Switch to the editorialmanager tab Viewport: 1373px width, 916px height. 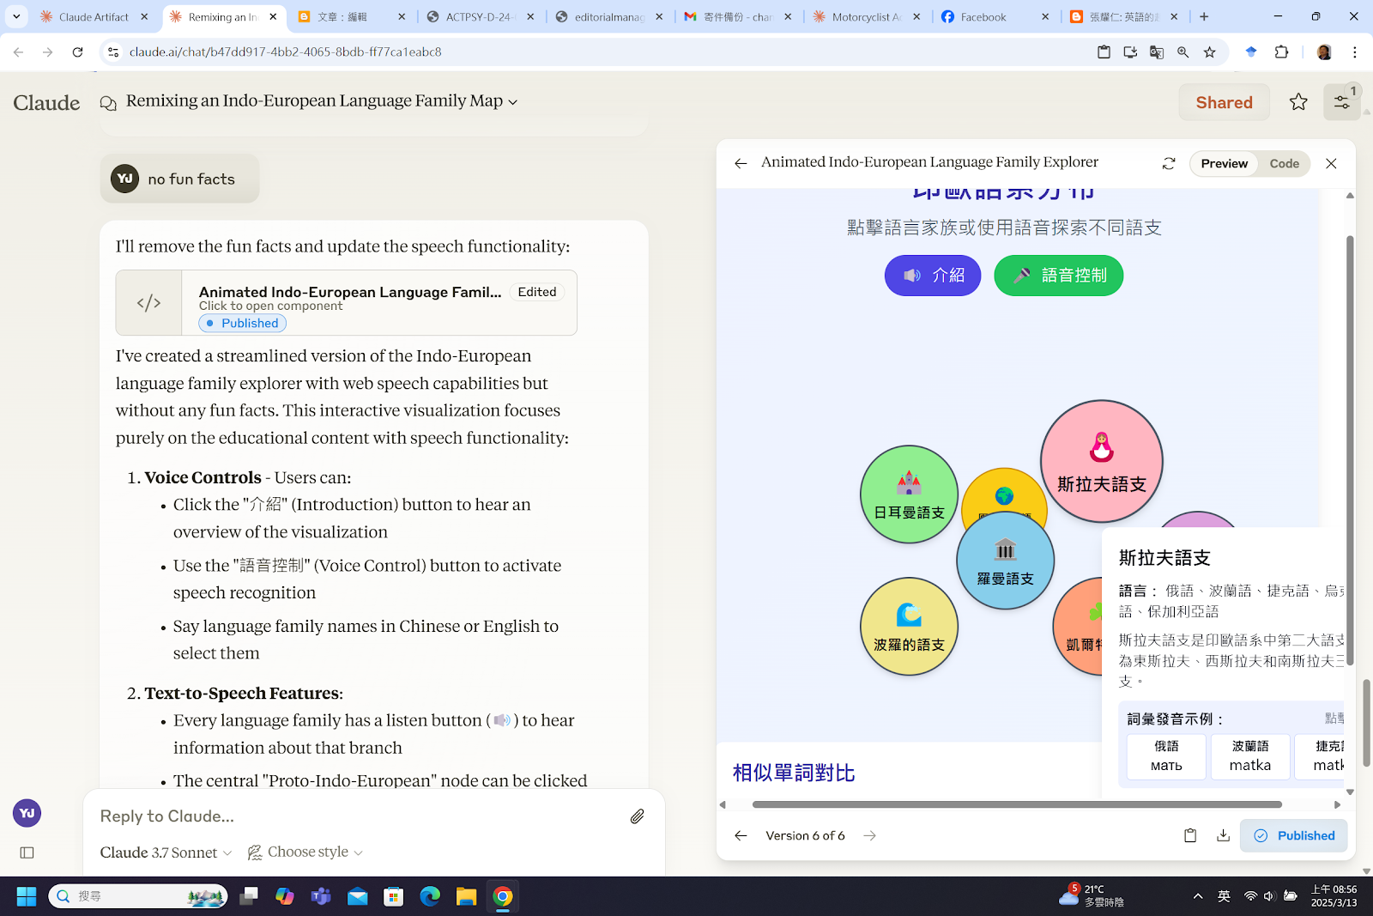pyautogui.click(x=608, y=16)
